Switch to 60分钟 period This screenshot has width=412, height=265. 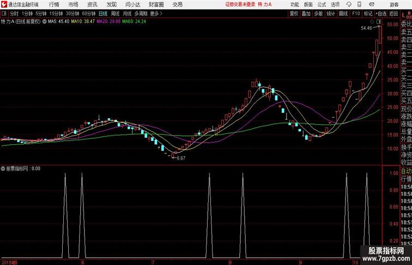pos(89,14)
